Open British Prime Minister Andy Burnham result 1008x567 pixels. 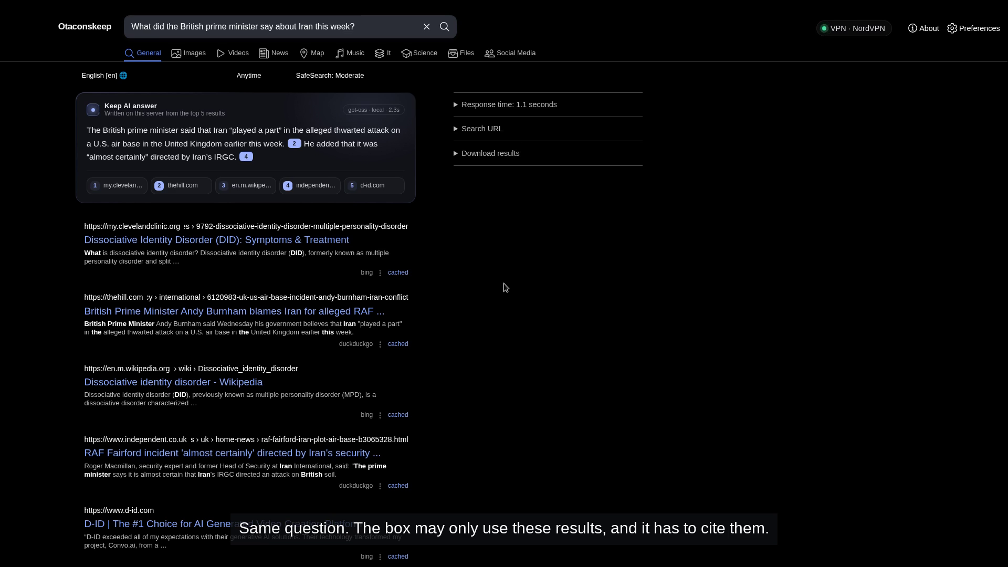[234, 311]
